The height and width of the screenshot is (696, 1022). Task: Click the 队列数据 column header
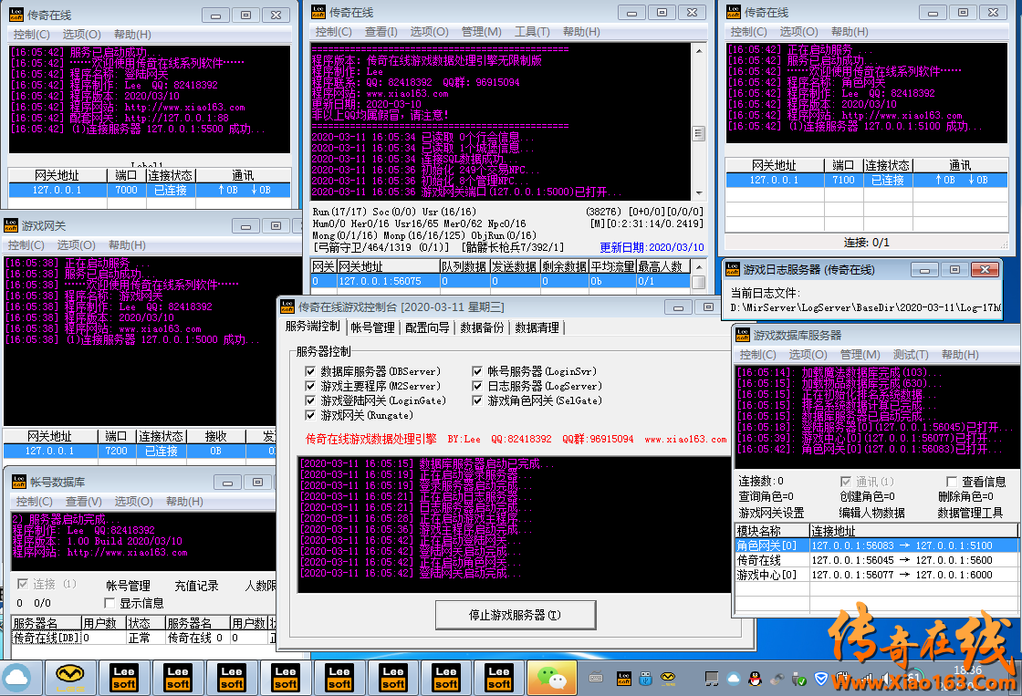click(464, 266)
